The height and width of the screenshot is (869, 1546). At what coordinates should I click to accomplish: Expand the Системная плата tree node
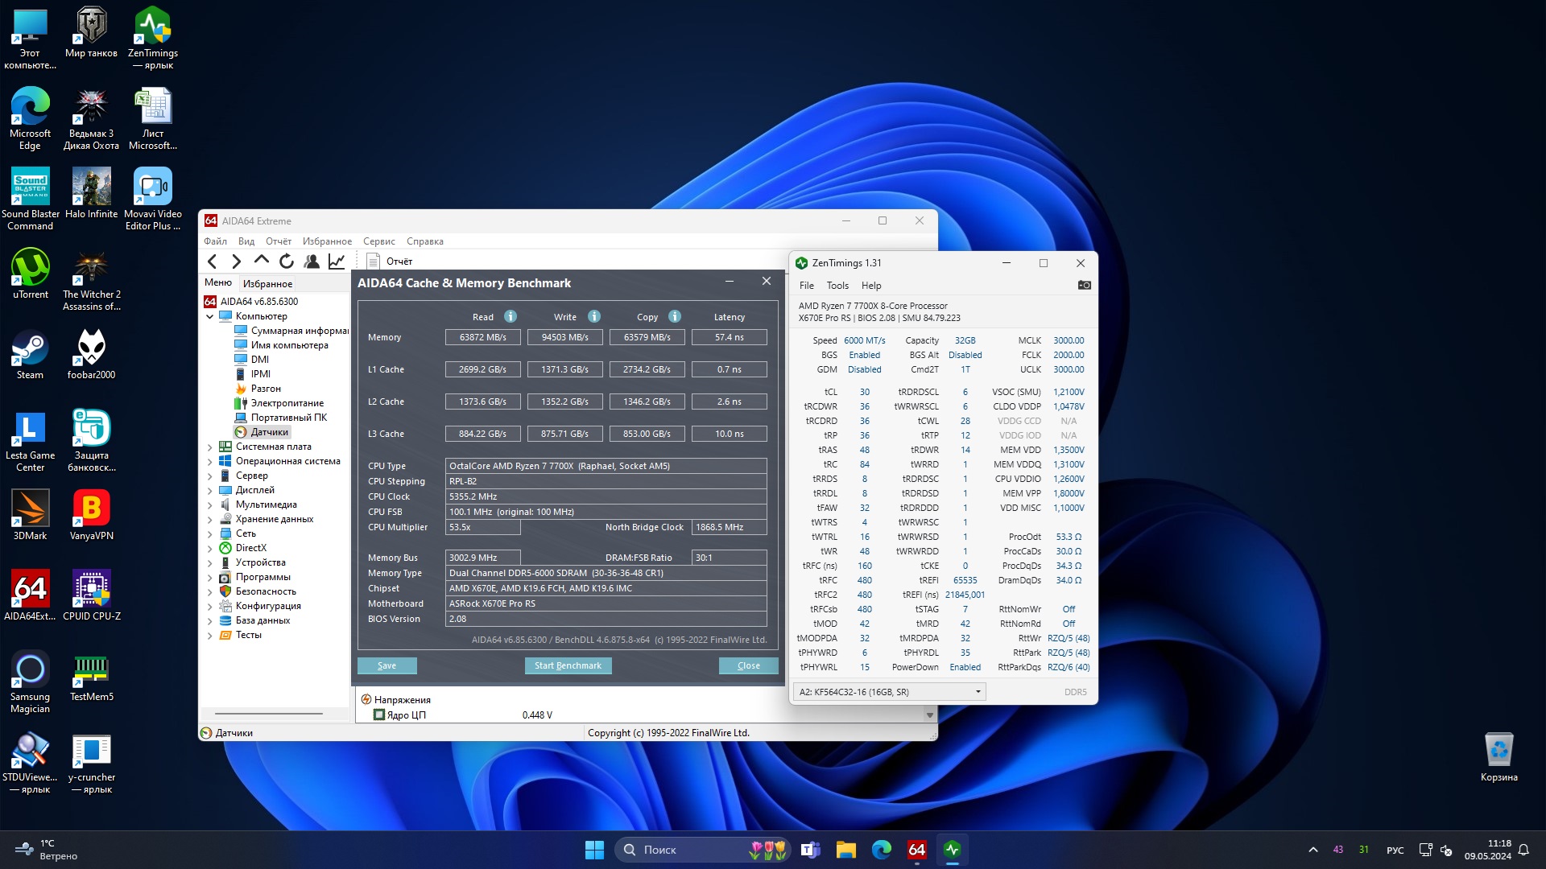click(x=210, y=447)
